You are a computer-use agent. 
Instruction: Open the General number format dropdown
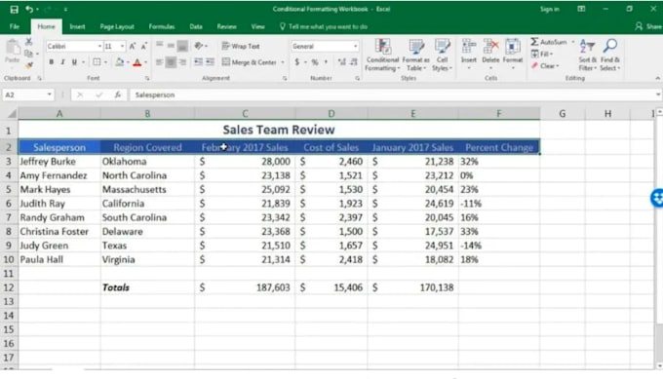coord(355,46)
